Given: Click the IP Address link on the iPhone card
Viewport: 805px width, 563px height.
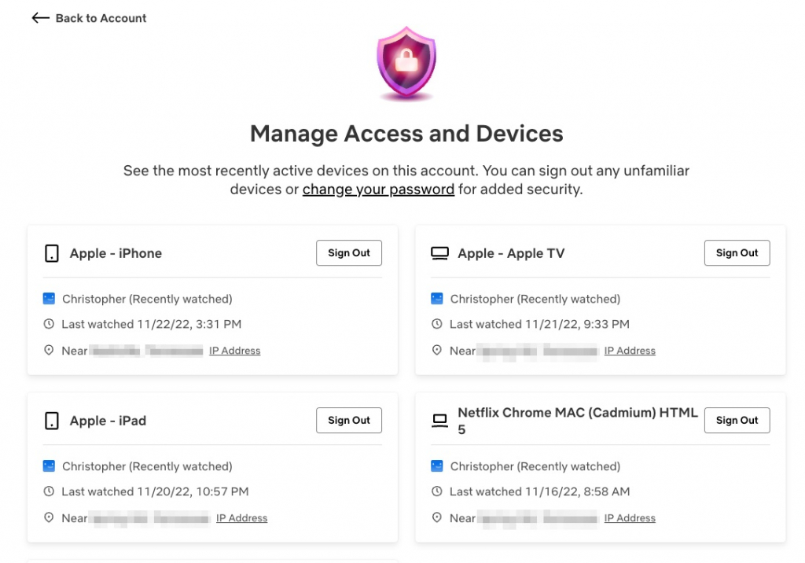Looking at the screenshot, I should click(x=234, y=350).
